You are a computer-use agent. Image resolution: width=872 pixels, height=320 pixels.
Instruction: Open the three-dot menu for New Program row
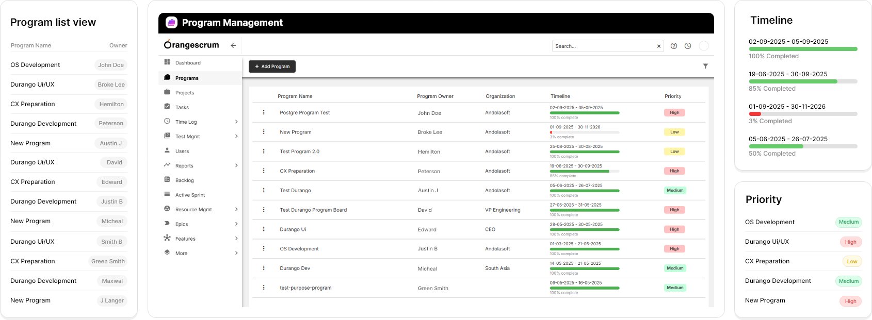[x=264, y=132]
